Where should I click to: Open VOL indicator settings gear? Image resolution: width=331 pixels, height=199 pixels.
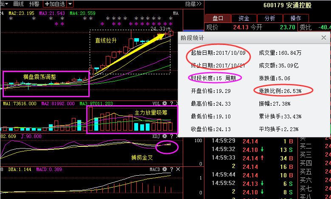(x=164, y=104)
